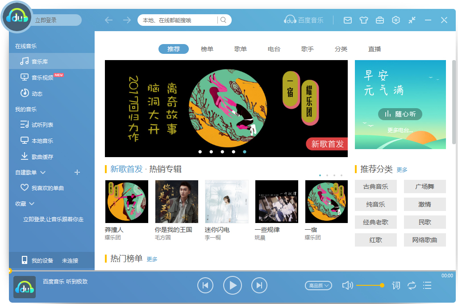Image resolution: width=458 pixels, height=304 pixels.
Task: Open settings gear in title bar
Action: pyautogui.click(x=396, y=20)
